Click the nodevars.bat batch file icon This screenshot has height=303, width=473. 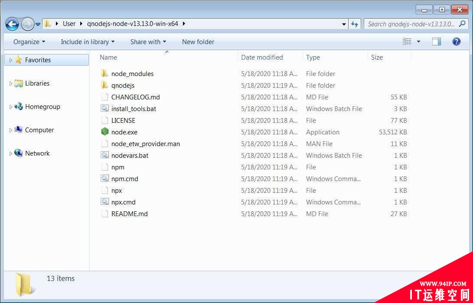(104, 155)
